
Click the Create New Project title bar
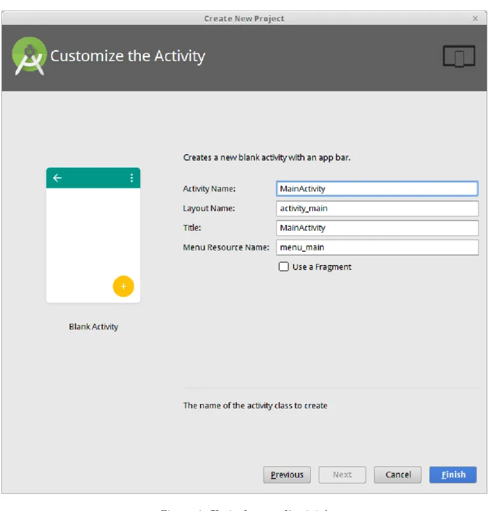tap(244, 18)
